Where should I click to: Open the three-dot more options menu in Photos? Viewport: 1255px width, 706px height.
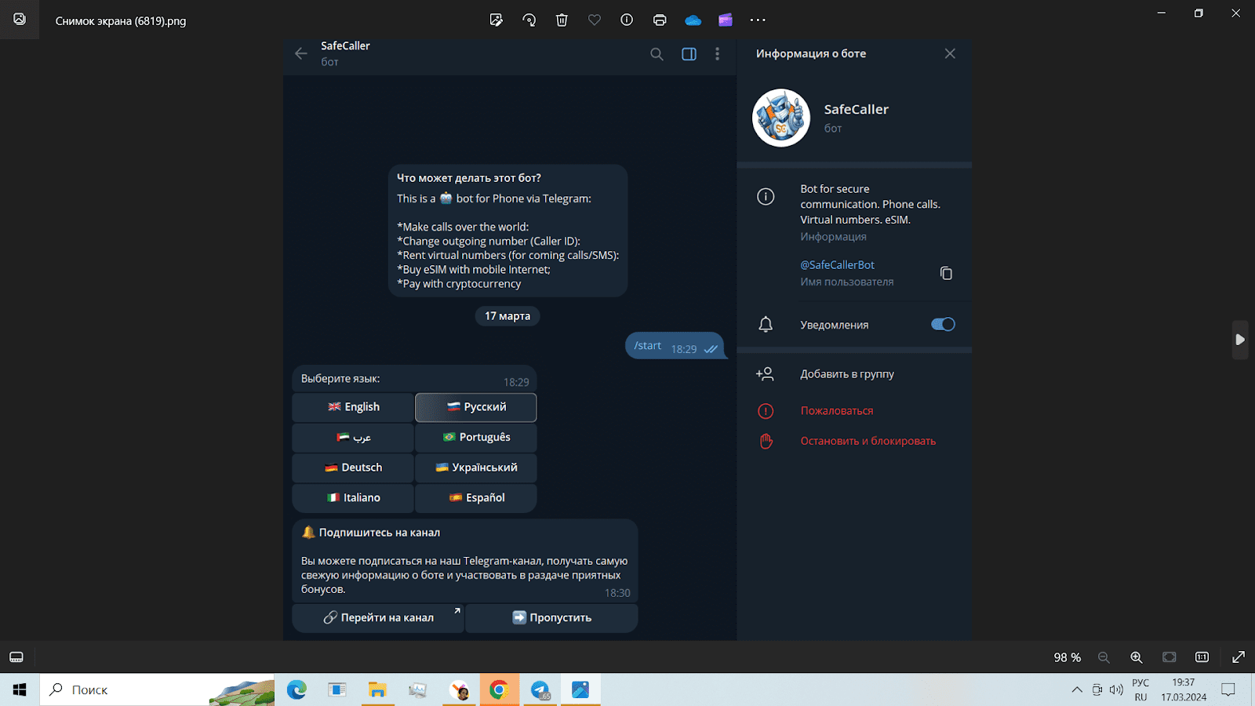pos(758,20)
